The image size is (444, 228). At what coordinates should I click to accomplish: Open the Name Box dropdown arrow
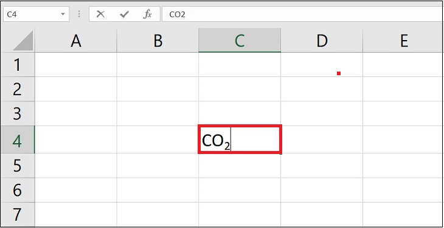pyautogui.click(x=63, y=14)
